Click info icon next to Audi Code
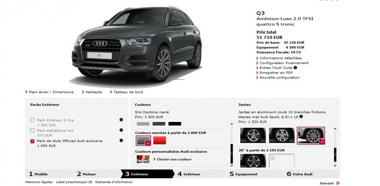 [295, 68]
